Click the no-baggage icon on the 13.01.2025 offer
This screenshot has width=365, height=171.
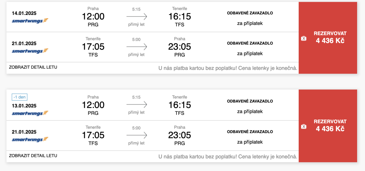[304, 127]
